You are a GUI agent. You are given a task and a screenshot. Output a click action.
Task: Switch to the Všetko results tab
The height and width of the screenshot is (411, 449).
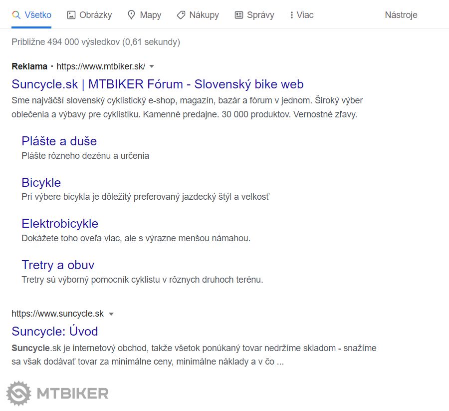coord(38,15)
